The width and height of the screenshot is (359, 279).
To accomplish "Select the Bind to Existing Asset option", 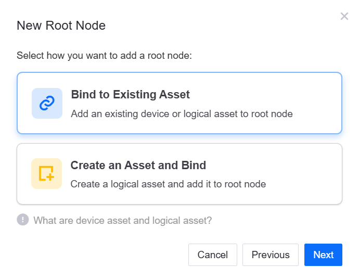I will (x=179, y=103).
